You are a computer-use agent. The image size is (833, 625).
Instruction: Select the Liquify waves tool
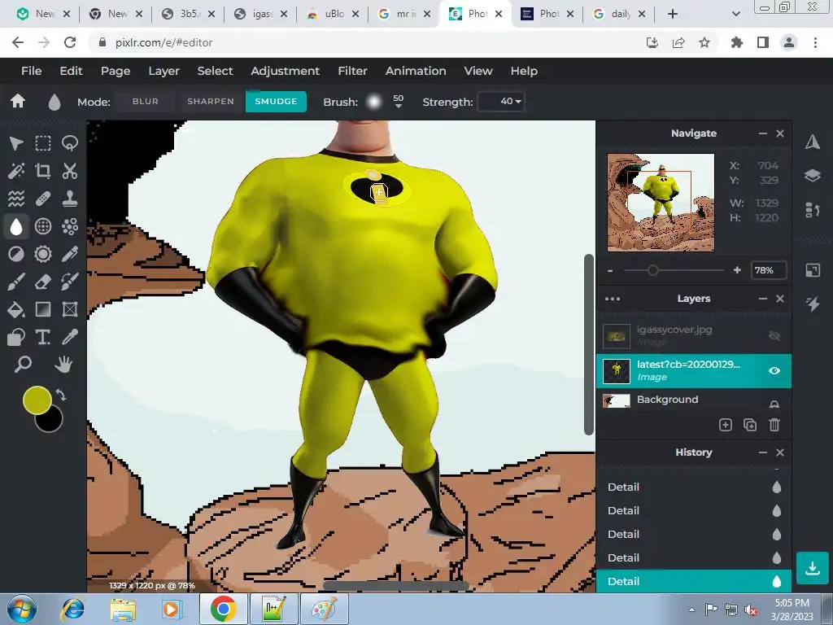(16, 199)
